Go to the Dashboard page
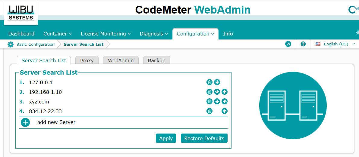 click(21, 34)
